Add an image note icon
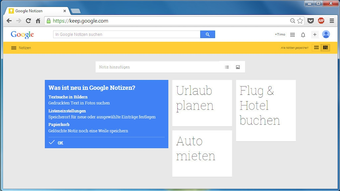Image resolution: width=340 pixels, height=191 pixels. pyautogui.click(x=238, y=67)
